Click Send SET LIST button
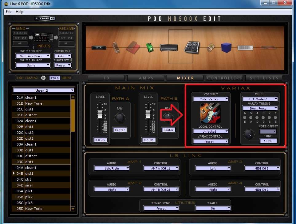Screen dimensions: 296x224 (x=20, y=38)
